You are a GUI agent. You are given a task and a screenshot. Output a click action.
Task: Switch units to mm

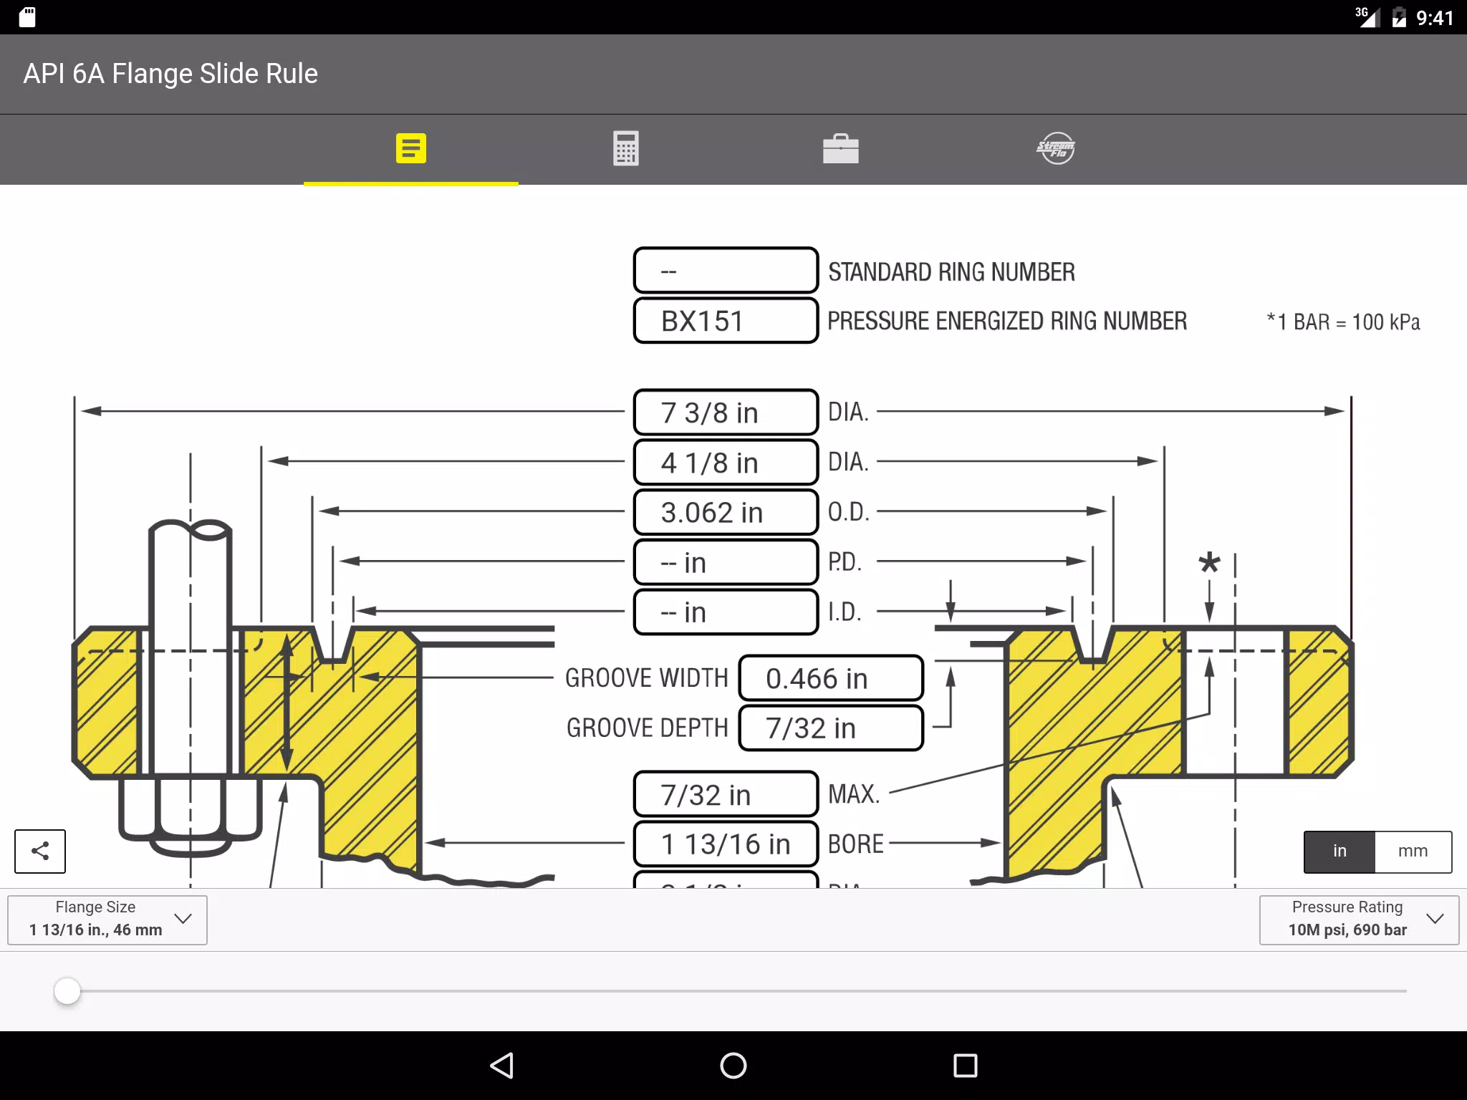coord(1413,851)
